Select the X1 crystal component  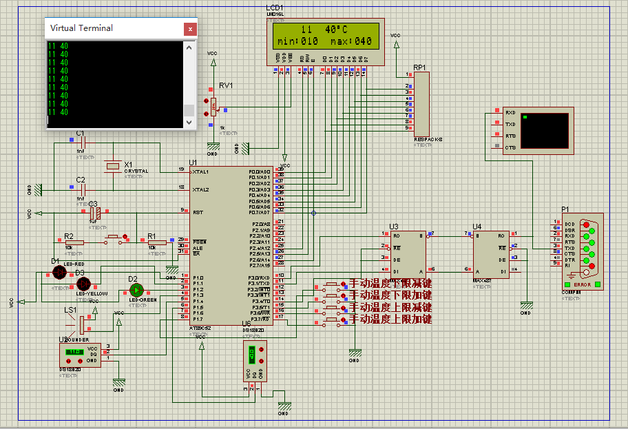pos(114,166)
